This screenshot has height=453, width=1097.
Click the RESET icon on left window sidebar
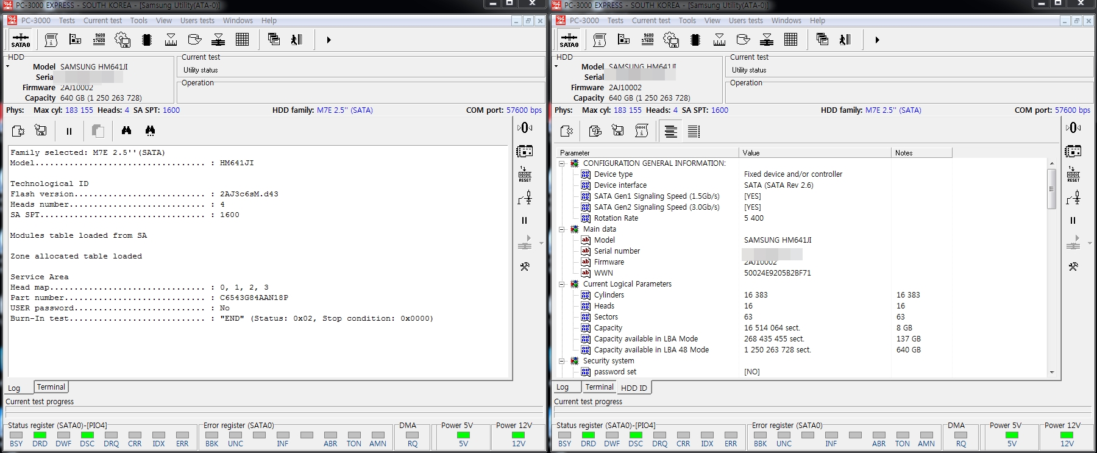[525, 174]
